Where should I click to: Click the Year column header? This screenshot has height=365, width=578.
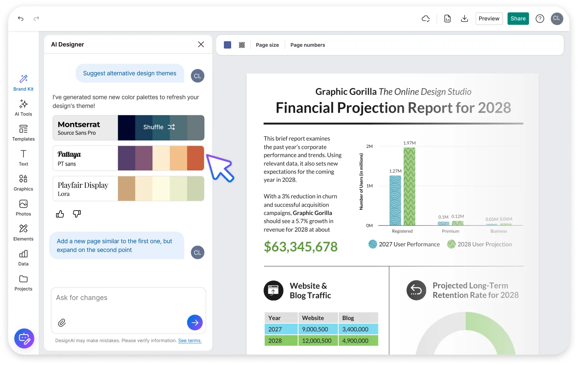coord(281,318)
